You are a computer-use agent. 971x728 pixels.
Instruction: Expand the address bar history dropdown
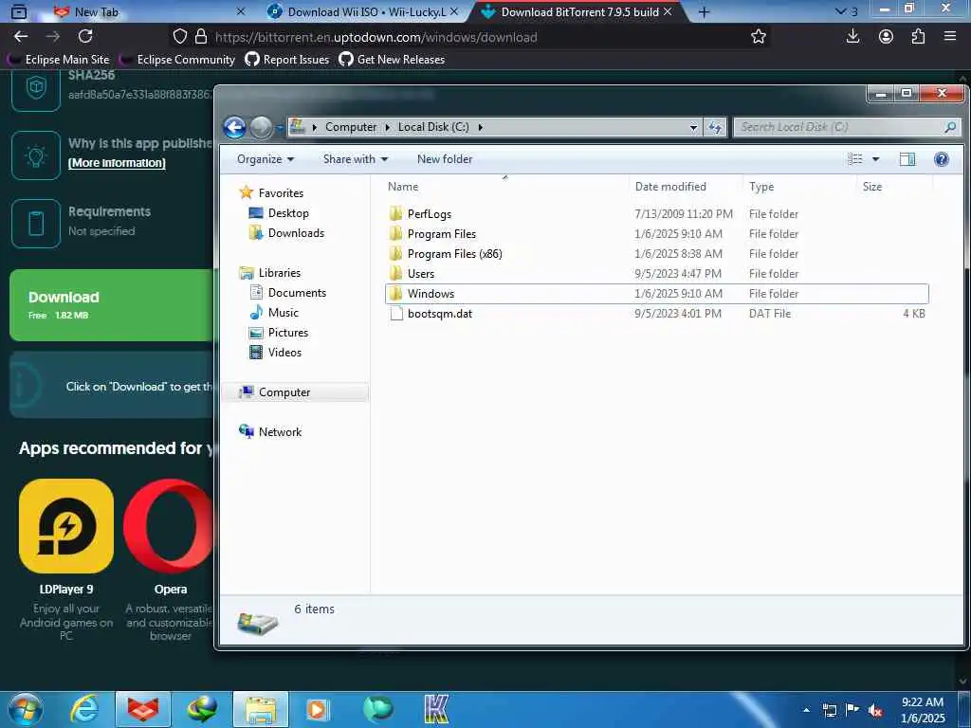[693, 127]
